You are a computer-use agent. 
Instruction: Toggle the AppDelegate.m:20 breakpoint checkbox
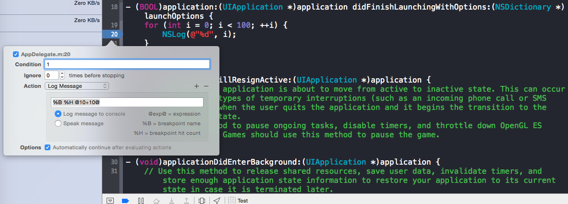(x=15, y=54)
